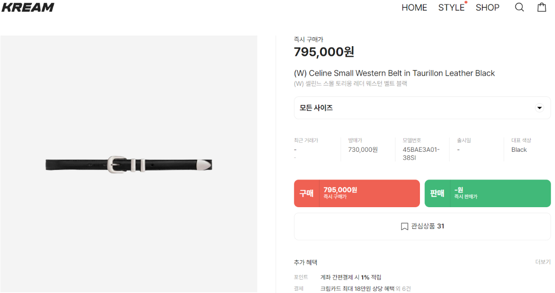Click the Black representative color value
The width and height of the screenshot is (555, 293).
(519, 149)
